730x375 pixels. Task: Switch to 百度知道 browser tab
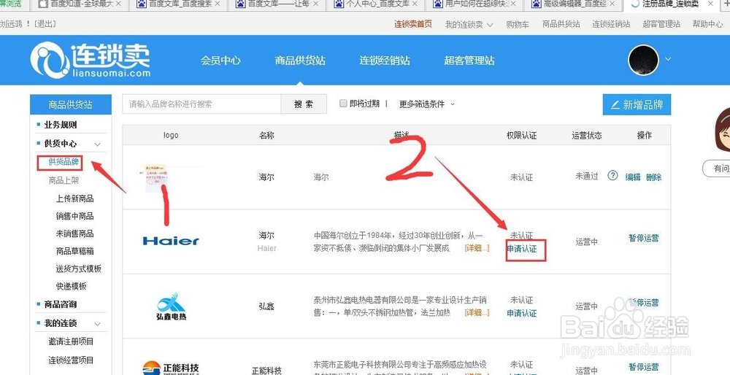pos(79,4)
